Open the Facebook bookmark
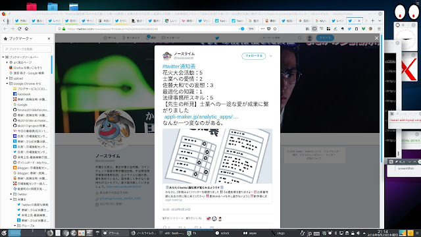 click(x=22, y=94)
